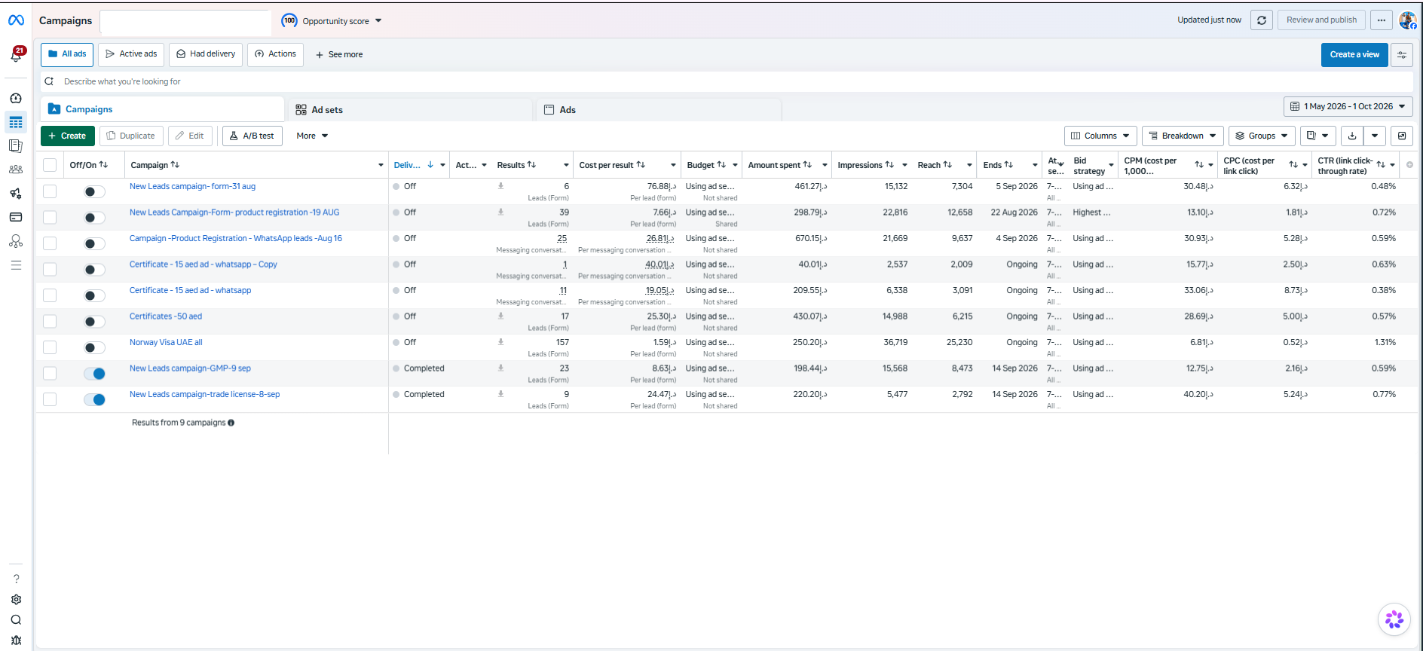Expand the Breakdown dropdown

1183,136
